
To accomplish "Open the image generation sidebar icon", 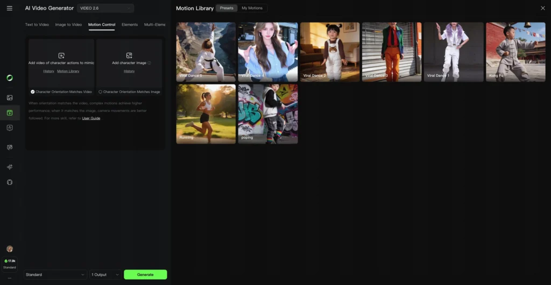I will point(9,97).
